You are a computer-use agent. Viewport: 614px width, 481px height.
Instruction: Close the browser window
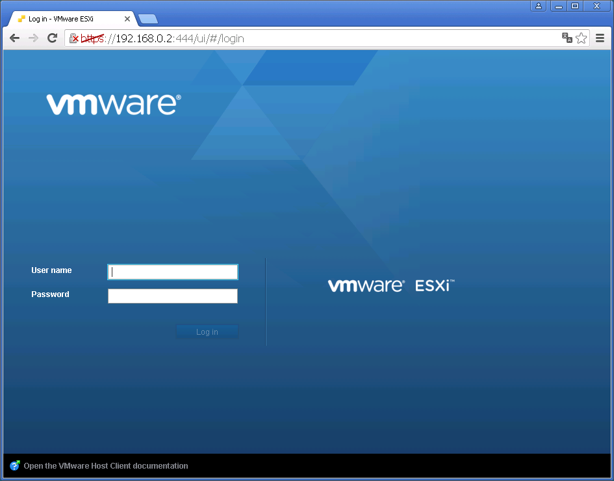(596, 6)
